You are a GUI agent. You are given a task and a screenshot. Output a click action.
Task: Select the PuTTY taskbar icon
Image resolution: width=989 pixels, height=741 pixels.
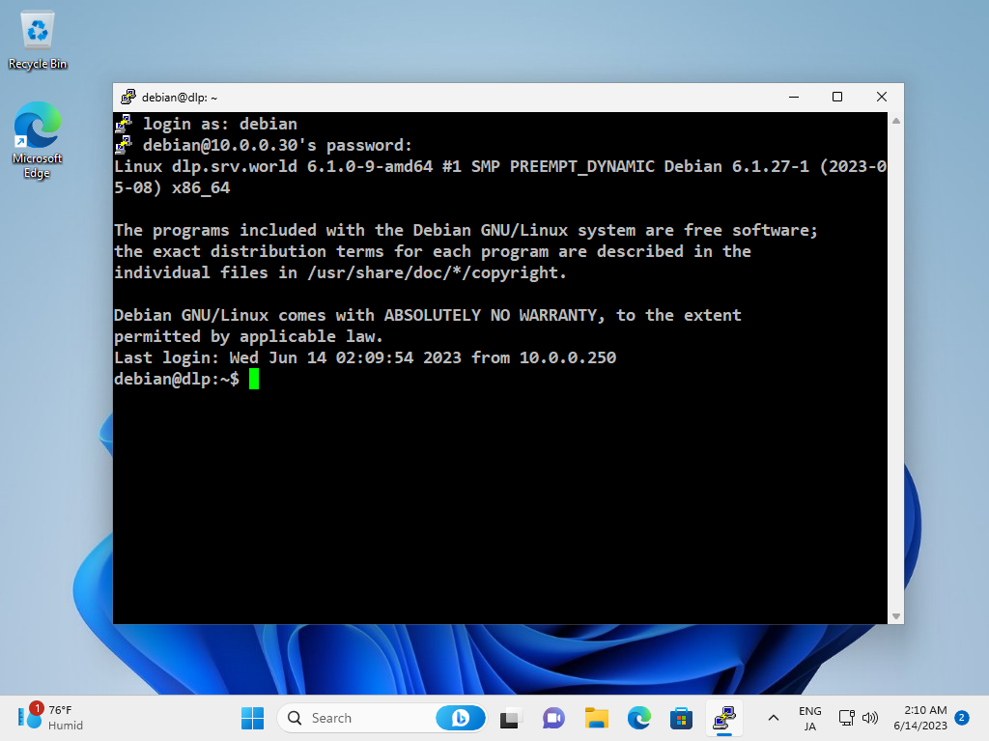tap(724, 718)
